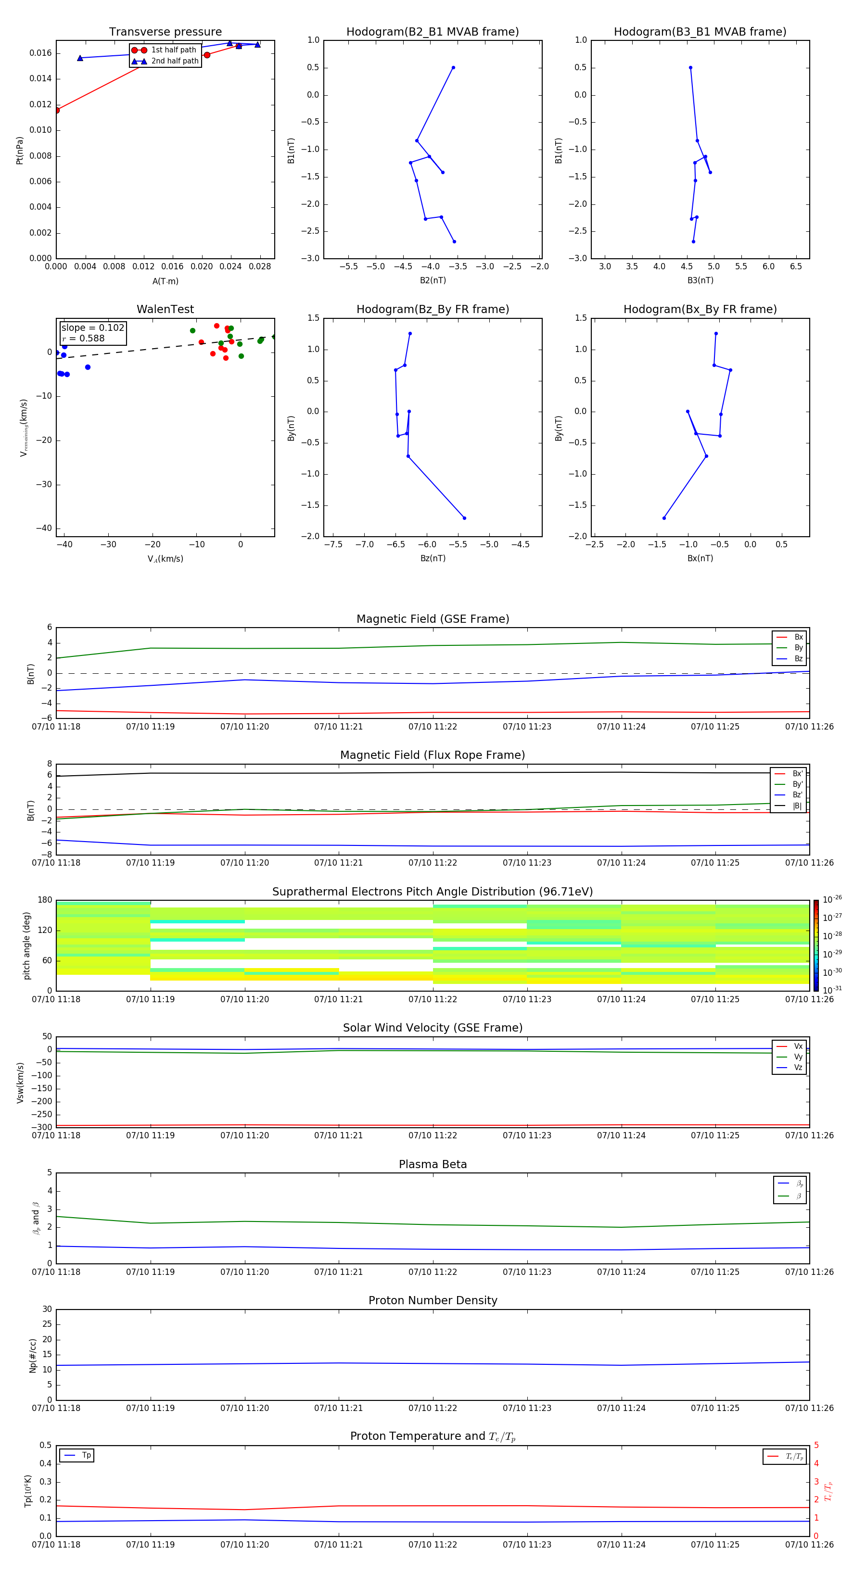Select the β entry in Plasma Beta legend
This screenshot has height=1587, width=866.
pos(790,1196)
